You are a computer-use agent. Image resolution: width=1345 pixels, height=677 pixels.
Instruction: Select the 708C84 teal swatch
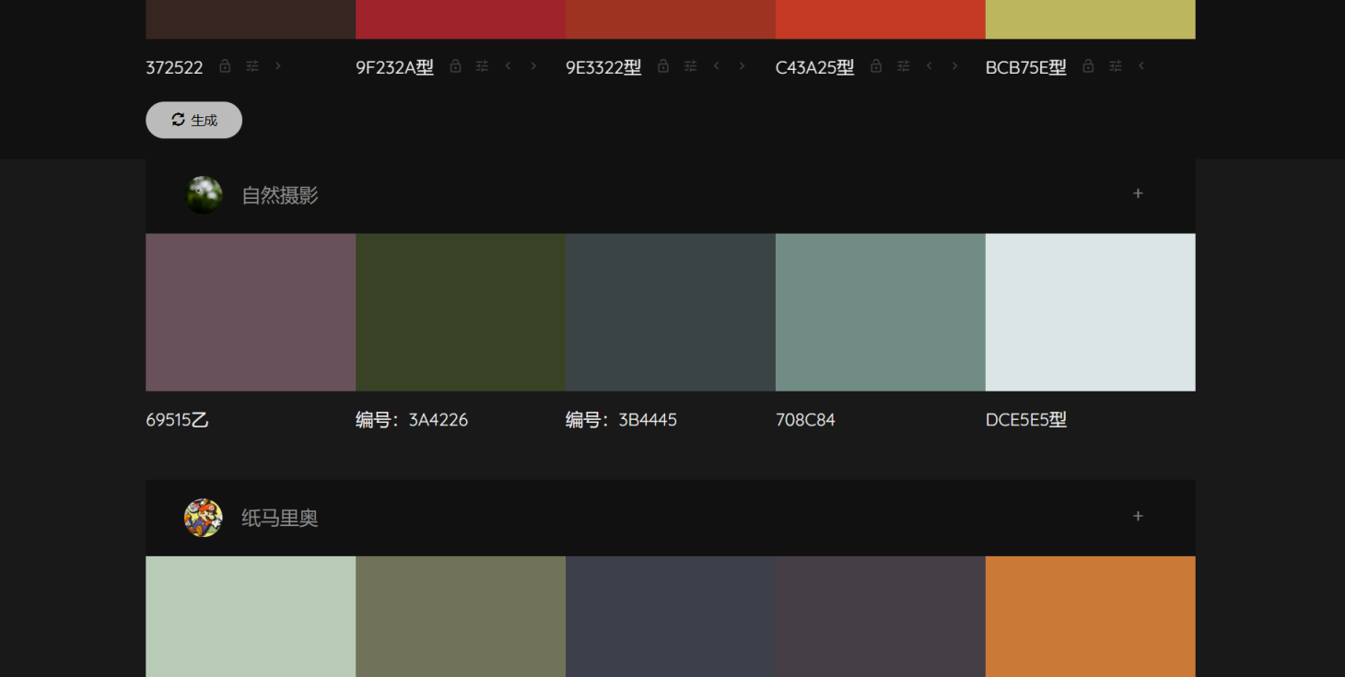(x=880, y=312)
